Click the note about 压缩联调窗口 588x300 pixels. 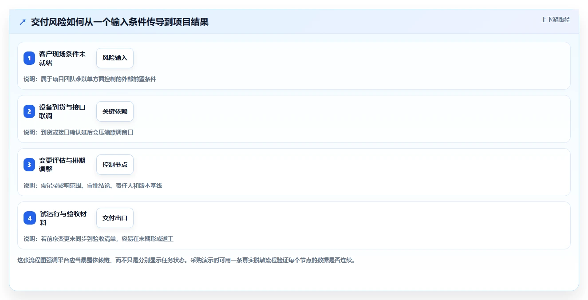pyautogui.click(x=78, y=132)
